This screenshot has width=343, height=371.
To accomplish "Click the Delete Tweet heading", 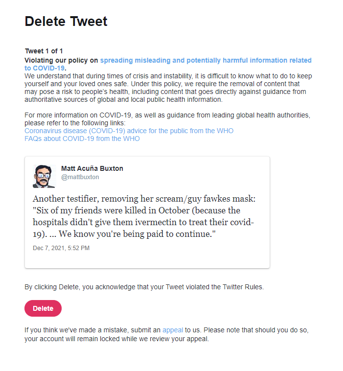I will click(66, 22).
